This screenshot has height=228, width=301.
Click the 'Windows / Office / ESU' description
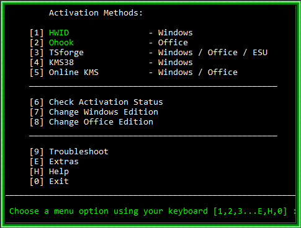pos(213,53)
